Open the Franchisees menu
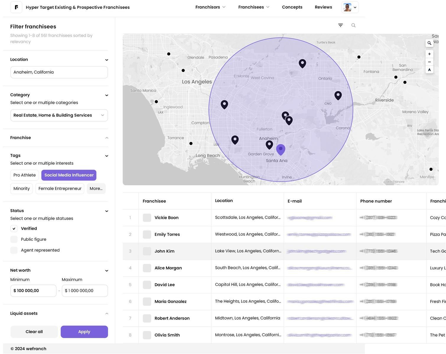Screen dimensions: 446x354 click(x=254, y=7)
